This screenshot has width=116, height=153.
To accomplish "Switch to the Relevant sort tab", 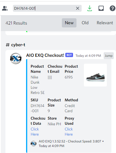I will coord(105,23).
